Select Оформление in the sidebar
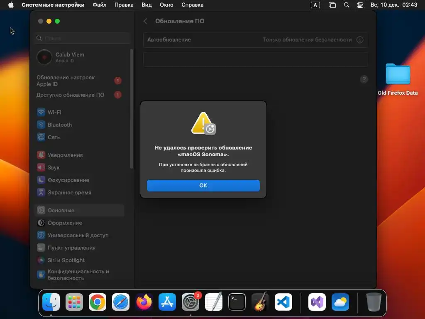Image resolution: width=425 pixels, height=319 pixels. pyautogui.click(x=79, y=223)
